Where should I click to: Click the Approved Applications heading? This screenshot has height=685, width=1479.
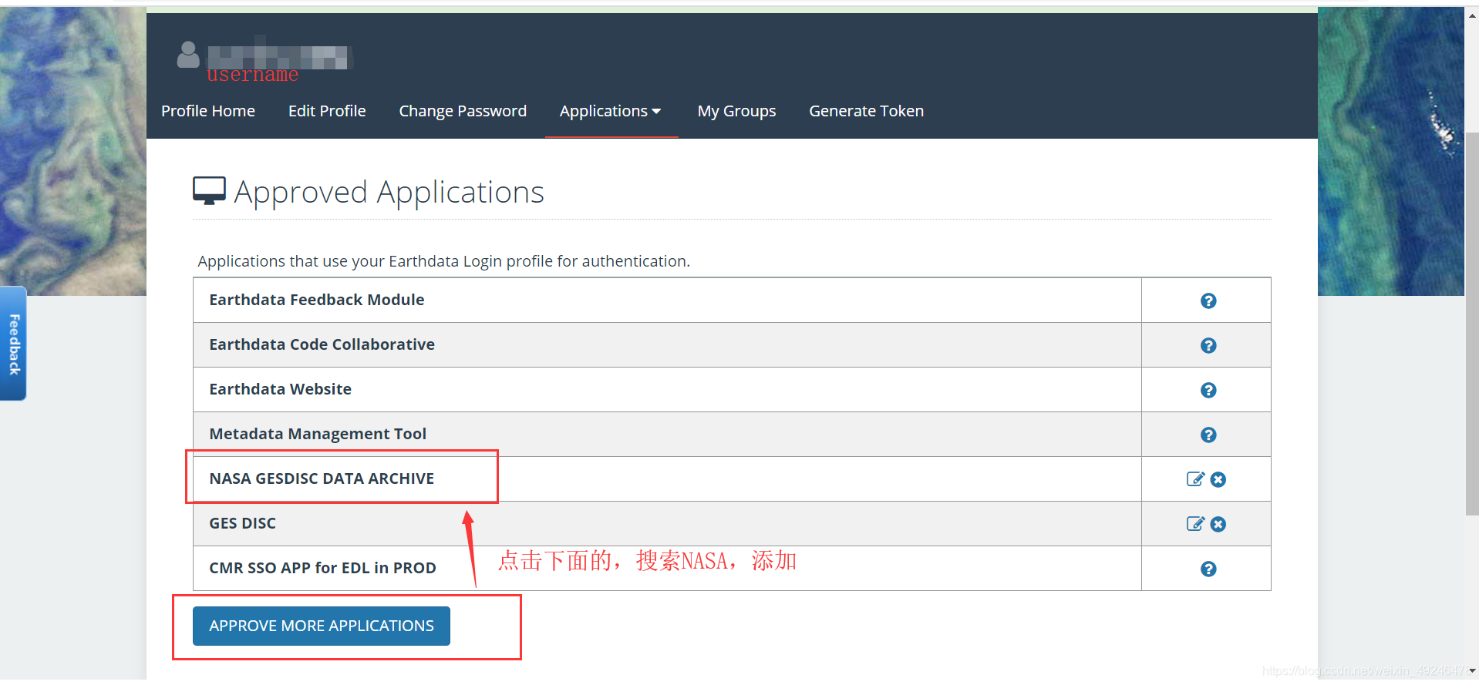click(x=389, y=192)
